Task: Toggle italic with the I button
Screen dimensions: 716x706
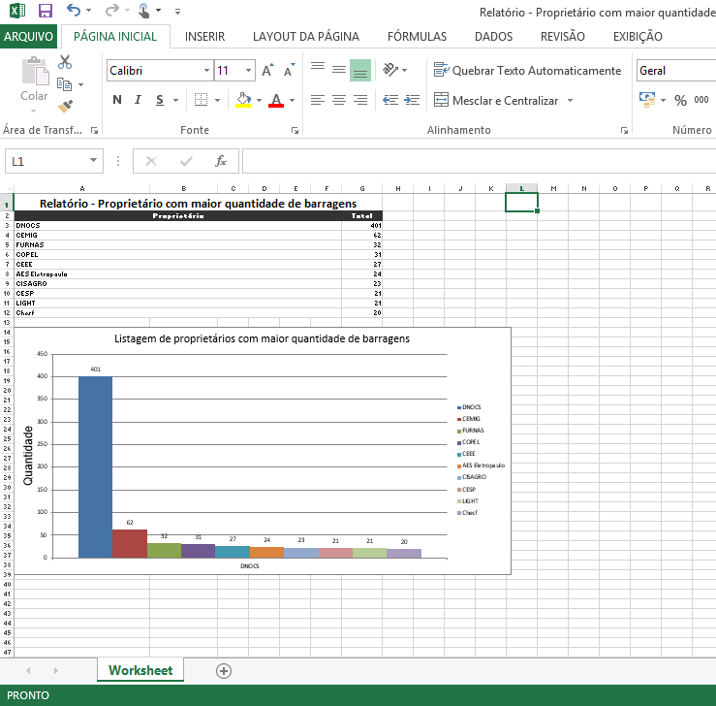Action: [x=138, y=100]
